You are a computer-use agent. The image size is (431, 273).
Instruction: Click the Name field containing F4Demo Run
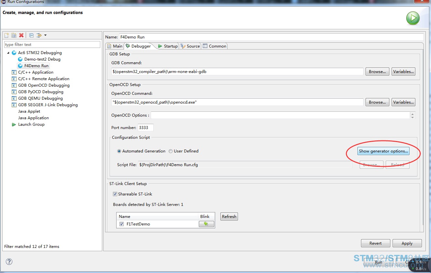pos(271,37)
